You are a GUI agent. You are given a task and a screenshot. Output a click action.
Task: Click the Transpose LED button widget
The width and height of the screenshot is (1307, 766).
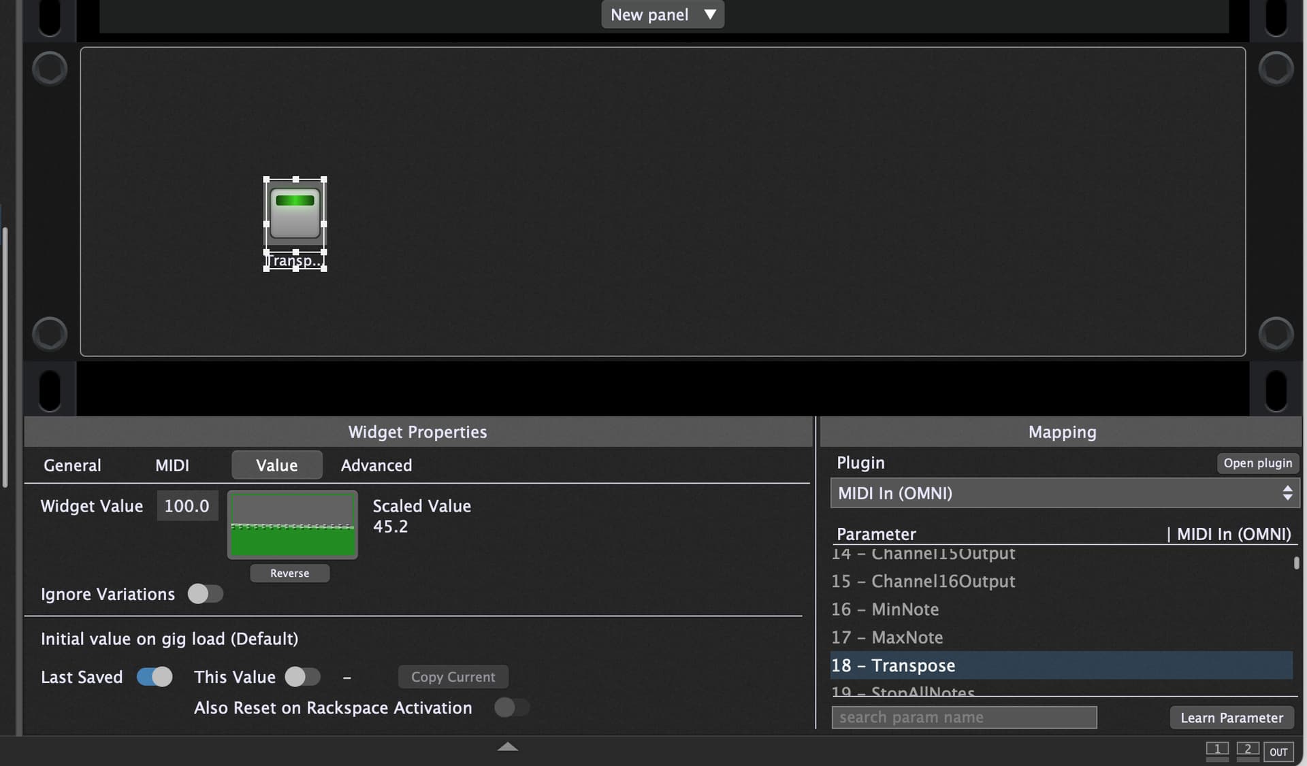pyautogui.click(x=295, y=214)
